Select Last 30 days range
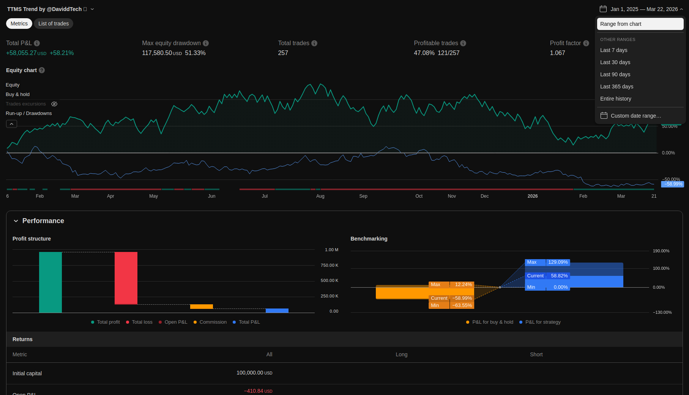The width and height of the screenshot is (689, 395). pyautogui.click(x=615, y=62)
